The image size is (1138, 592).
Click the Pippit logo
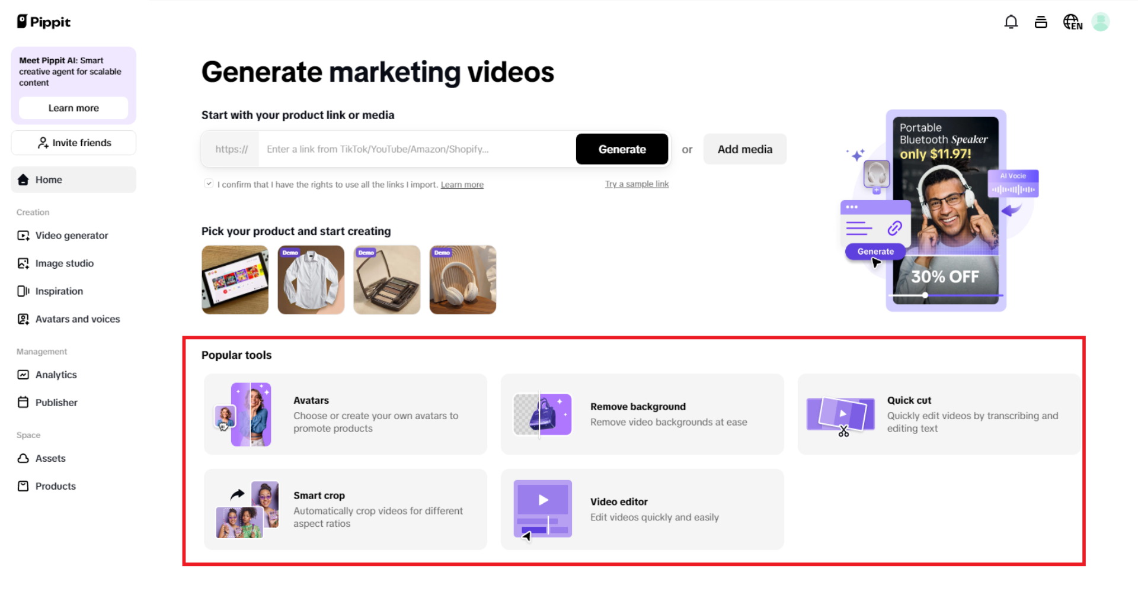43,22
